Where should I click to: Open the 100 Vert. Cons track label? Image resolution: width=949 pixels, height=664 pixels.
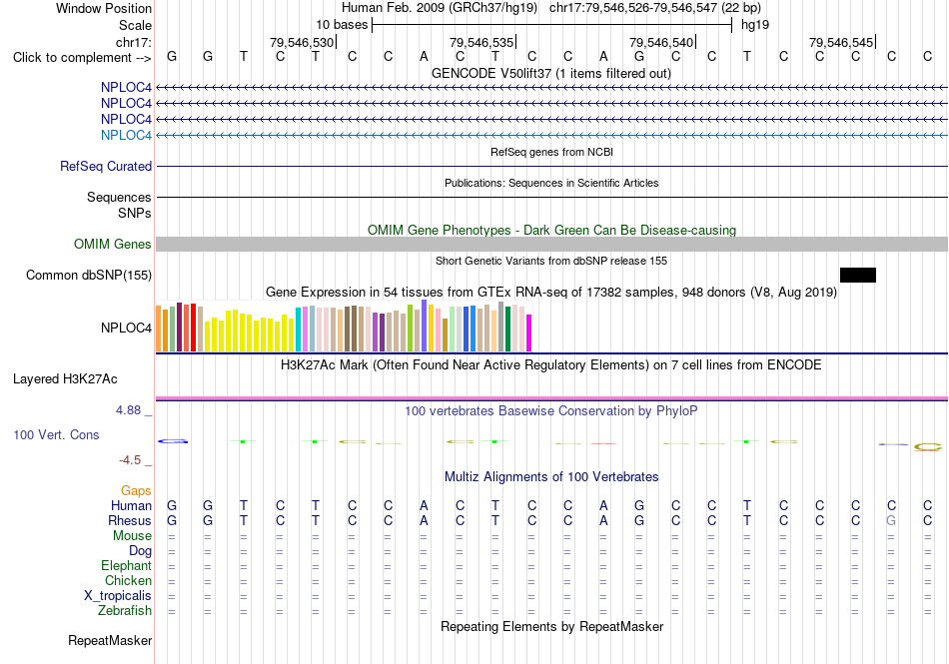(x=56, y=434)
